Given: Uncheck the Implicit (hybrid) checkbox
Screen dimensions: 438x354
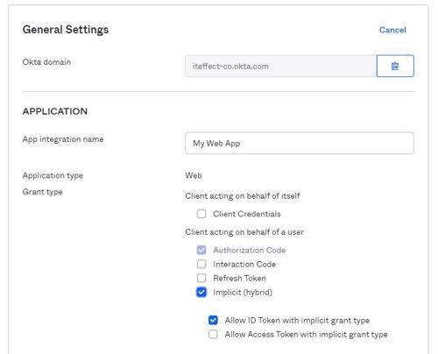Looking at the screenshot, I should pyautogui.click(x=201, y=292).
